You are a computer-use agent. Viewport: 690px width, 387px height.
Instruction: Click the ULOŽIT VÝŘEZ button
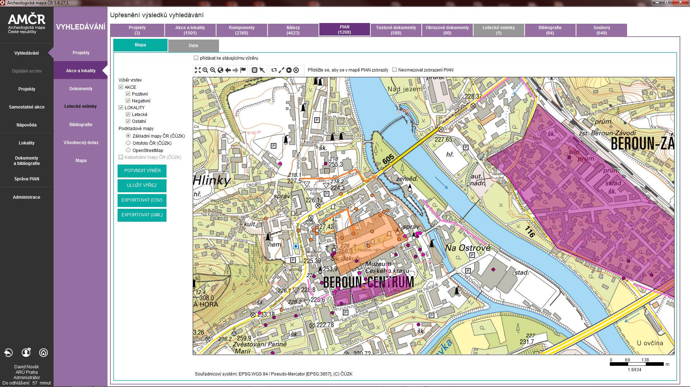(x=142, y=185)
